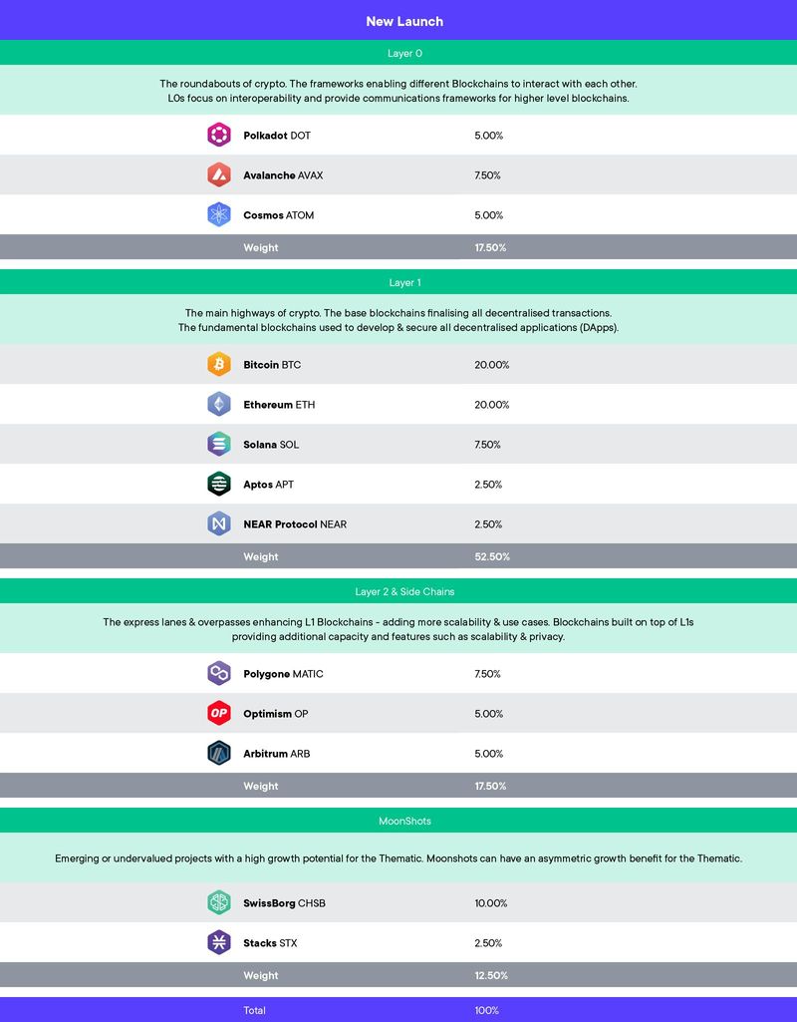
Task: Click the Polygone MATIC logo icon
Action: [219, 673]
